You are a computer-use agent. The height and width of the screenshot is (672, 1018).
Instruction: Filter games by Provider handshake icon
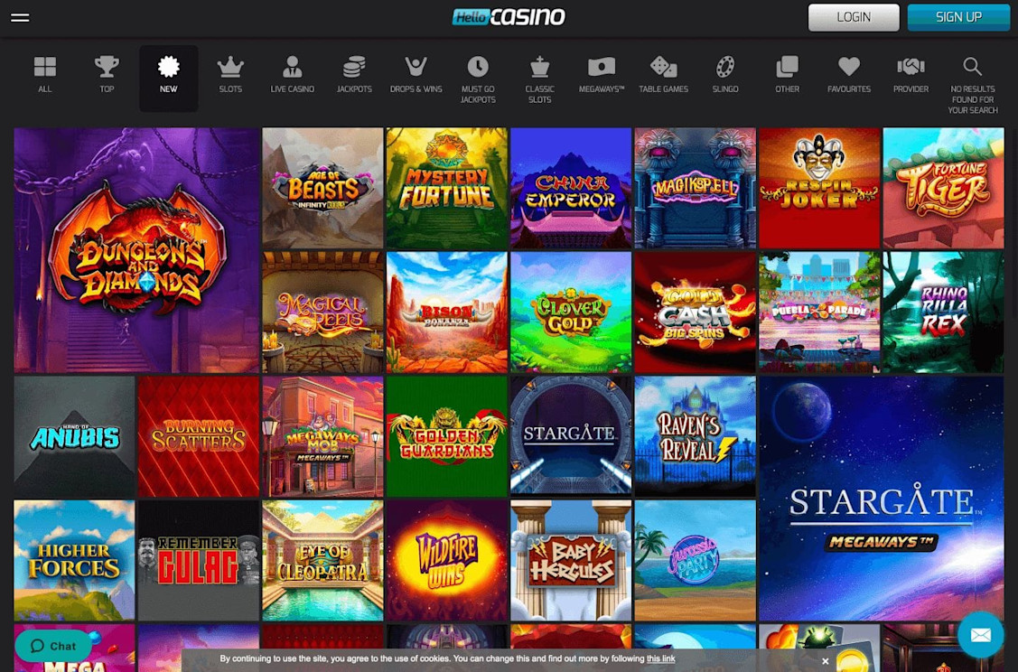click(911, 66)
